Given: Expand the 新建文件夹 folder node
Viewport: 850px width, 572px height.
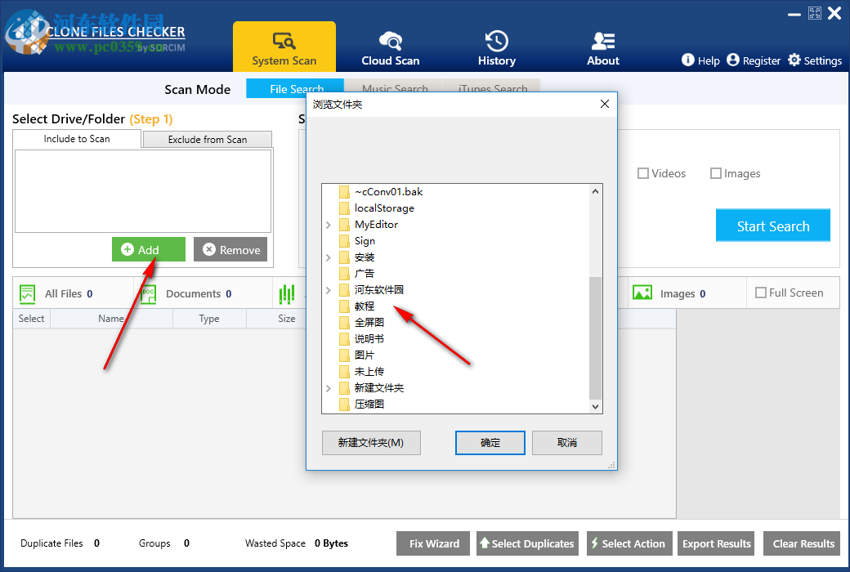Looking at the screenshot, I should point(329,387).
